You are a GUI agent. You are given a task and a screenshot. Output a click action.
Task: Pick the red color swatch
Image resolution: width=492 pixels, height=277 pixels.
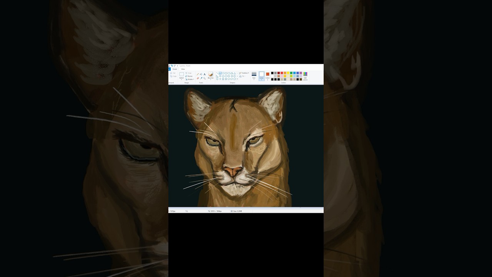point(282,73)
